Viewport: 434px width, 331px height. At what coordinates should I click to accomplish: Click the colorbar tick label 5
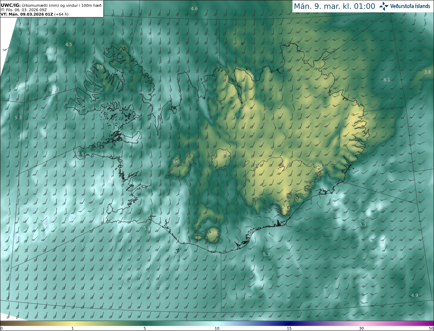(145, 328)
